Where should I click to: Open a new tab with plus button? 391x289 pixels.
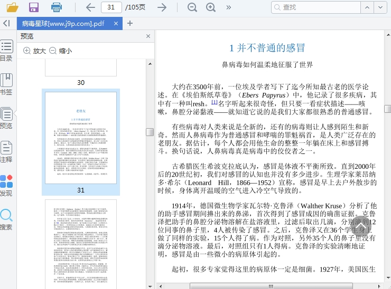click(130, 23)
